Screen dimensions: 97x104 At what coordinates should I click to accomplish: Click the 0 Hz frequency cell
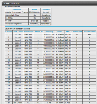pyautogui.click(x=49, y=103)
